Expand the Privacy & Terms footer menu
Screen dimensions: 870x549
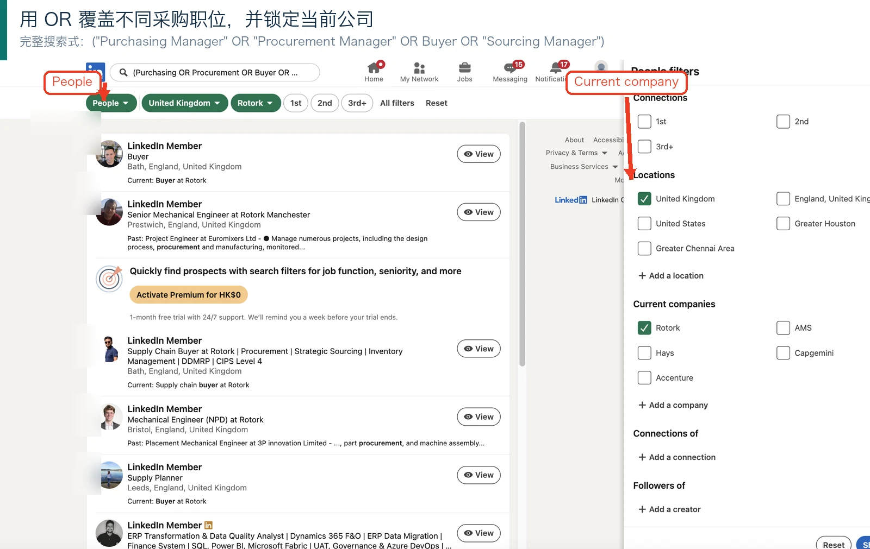(x=576, y=153)
